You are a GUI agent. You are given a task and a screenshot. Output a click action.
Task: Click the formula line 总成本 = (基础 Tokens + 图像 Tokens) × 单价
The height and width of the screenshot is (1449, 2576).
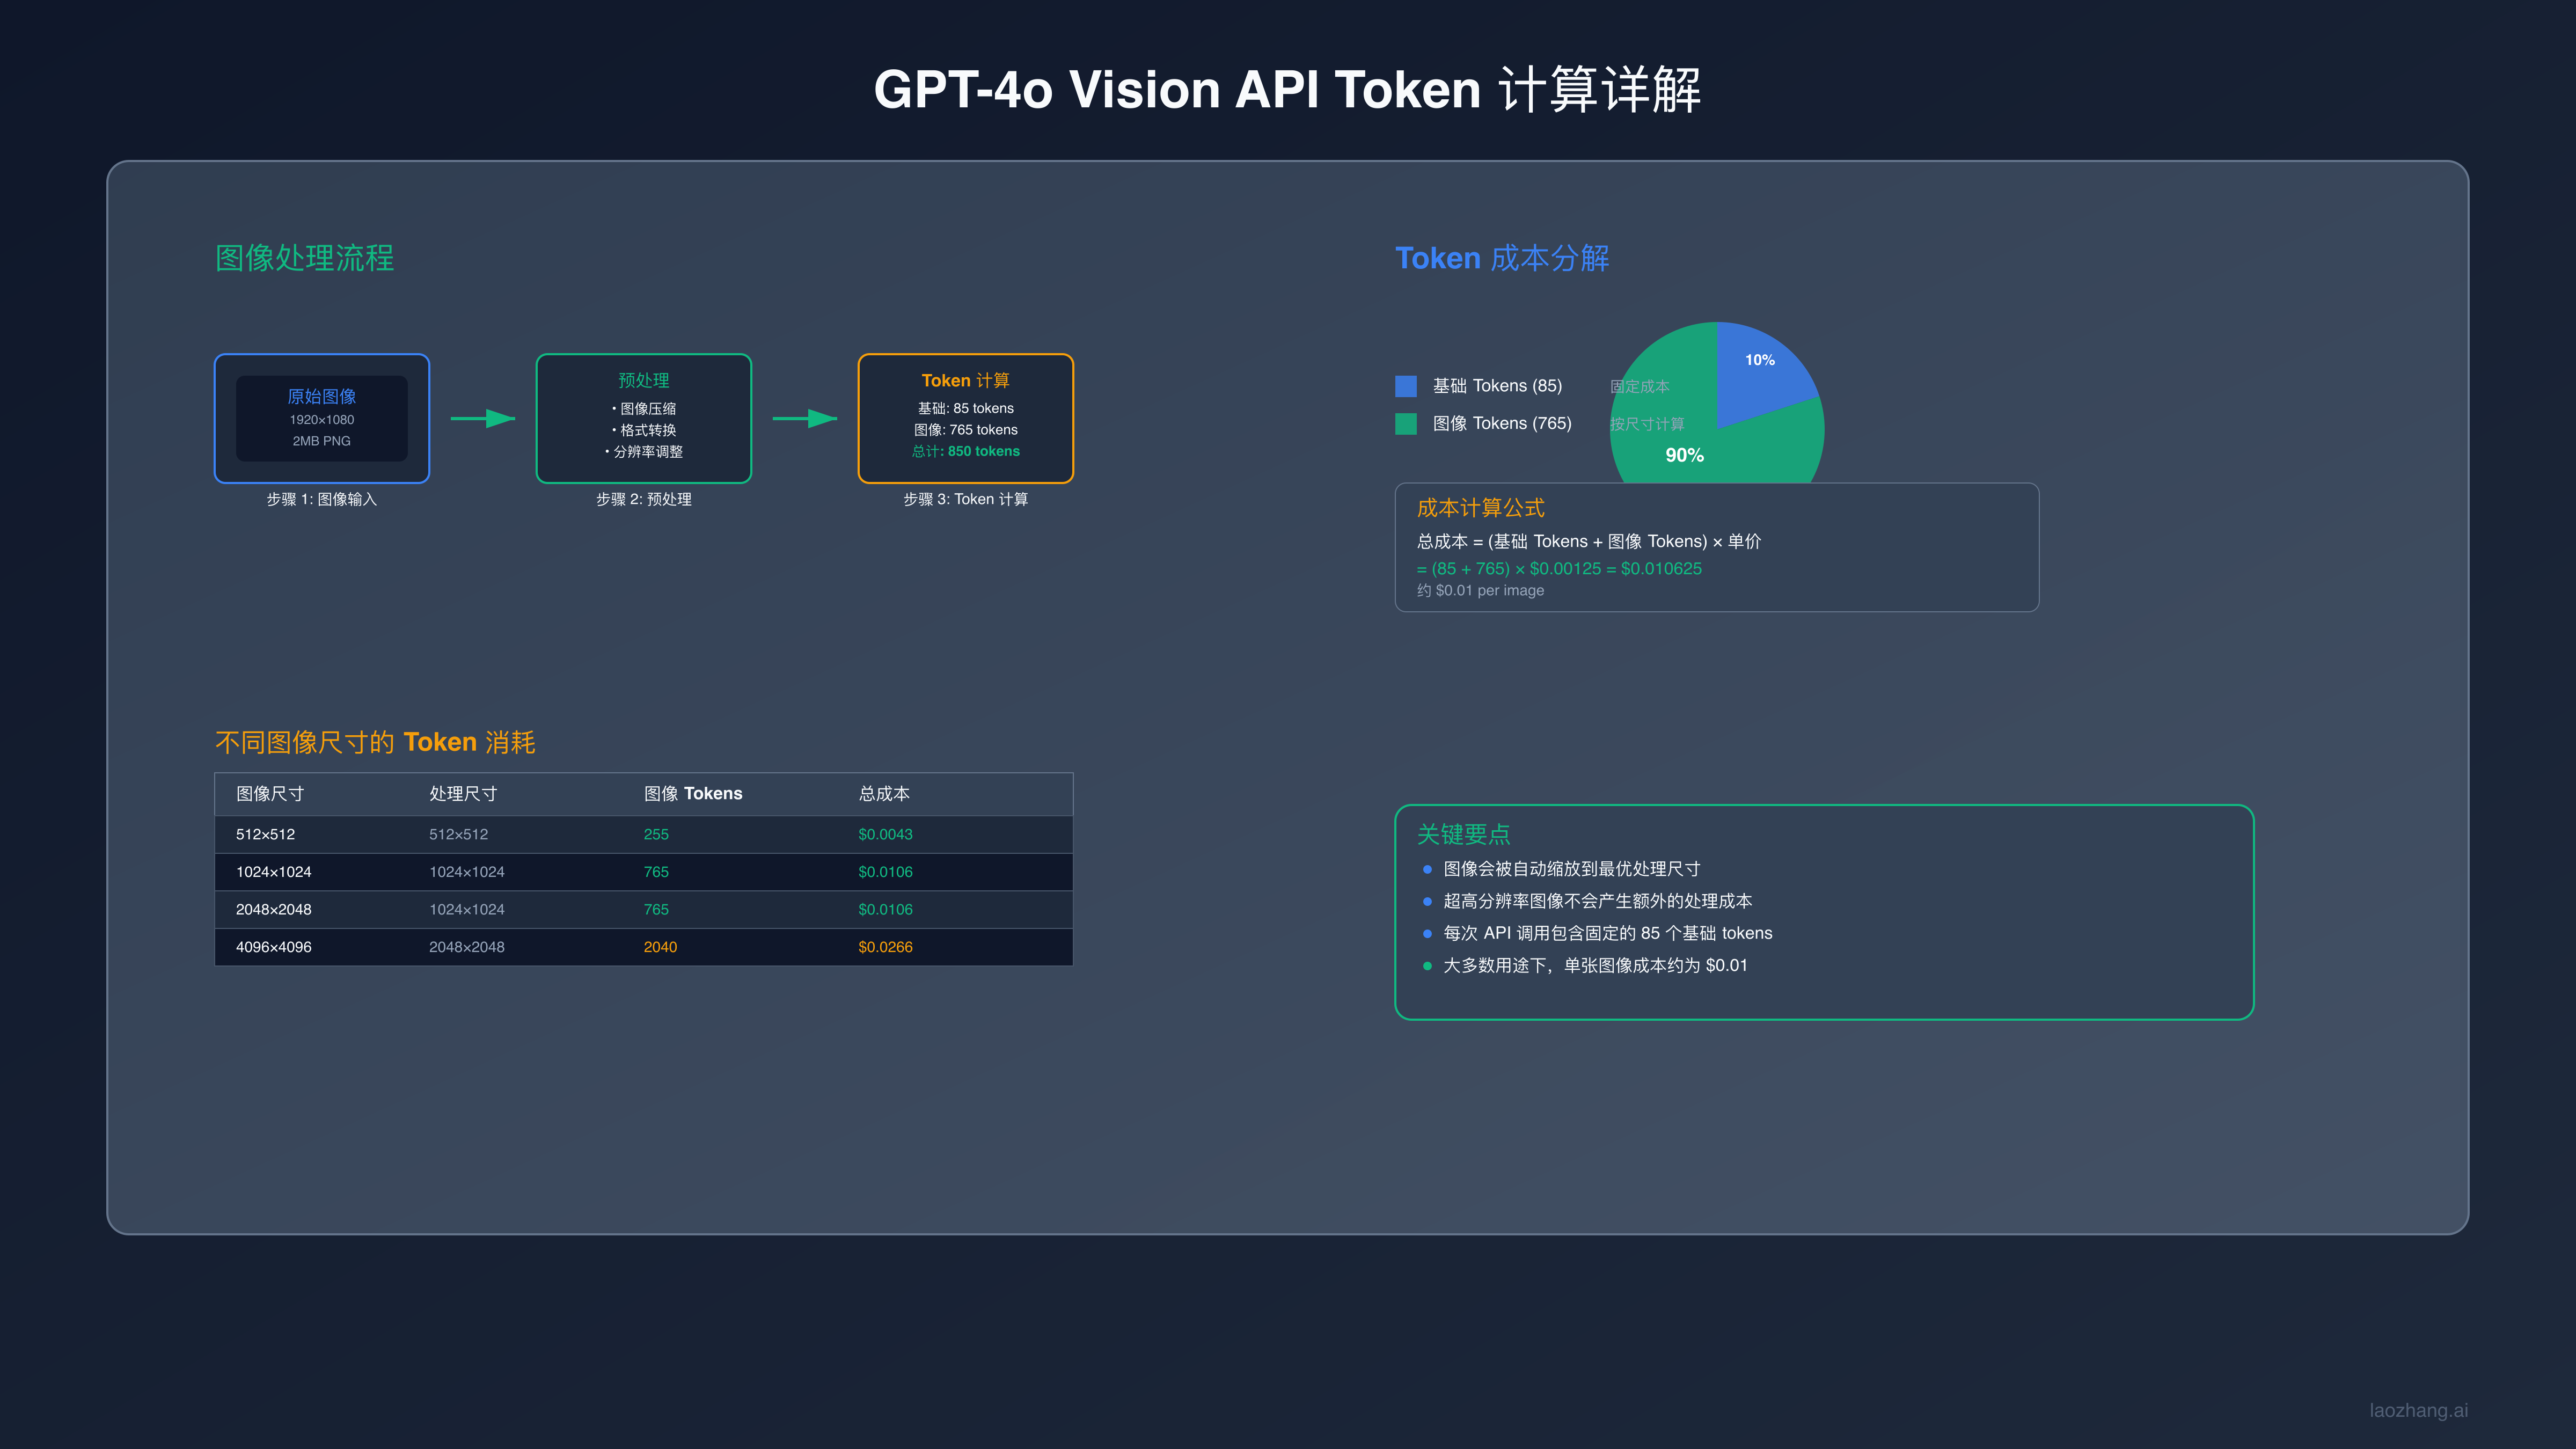(x=1589, y=541)
